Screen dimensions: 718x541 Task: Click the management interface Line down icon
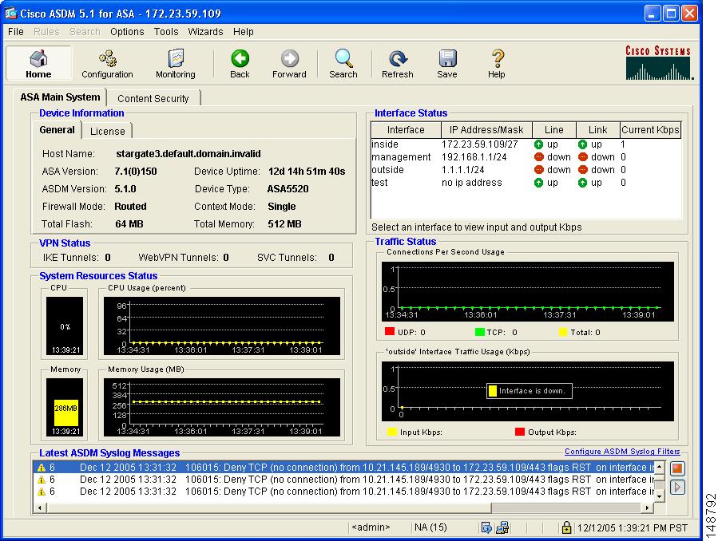538,157
